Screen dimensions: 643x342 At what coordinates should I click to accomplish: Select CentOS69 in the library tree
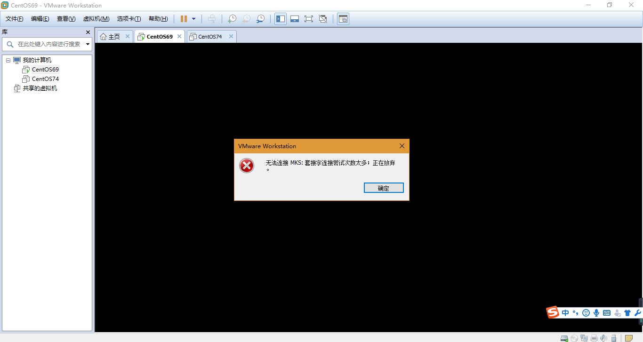pyautogui.click(x=45, y=70)
